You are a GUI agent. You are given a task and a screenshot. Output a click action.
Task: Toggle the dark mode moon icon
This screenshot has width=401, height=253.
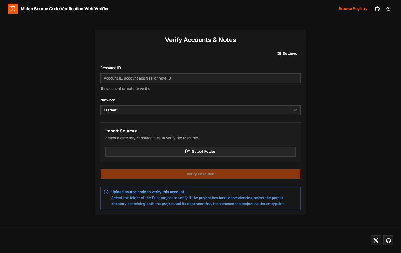[388, 9]
